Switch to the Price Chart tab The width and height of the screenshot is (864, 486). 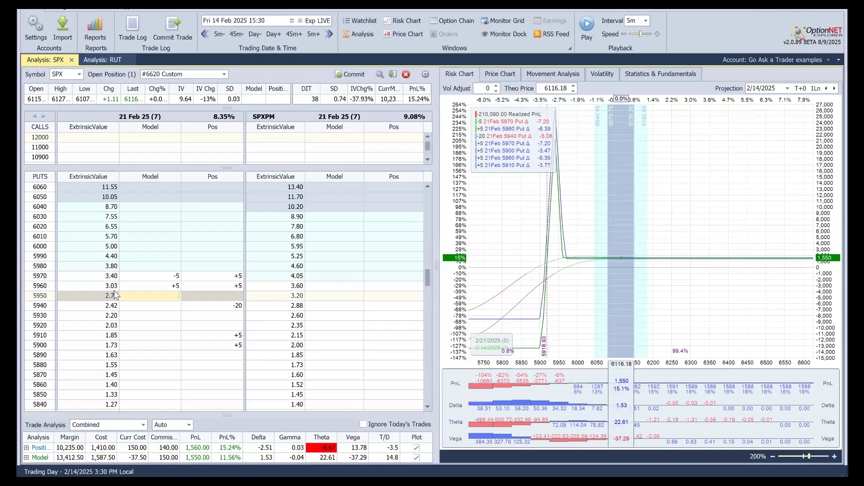pos(500,74)
